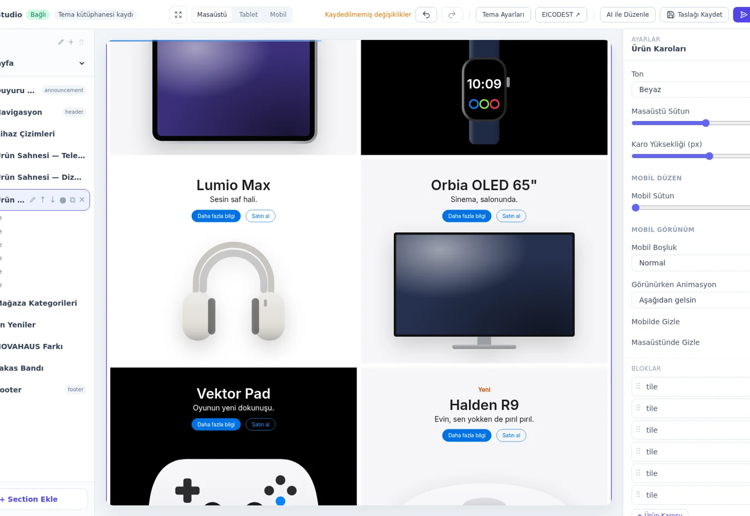Remove the selected Ürün section with the X
The image size is (750, 516).
(x=82, y=200)
